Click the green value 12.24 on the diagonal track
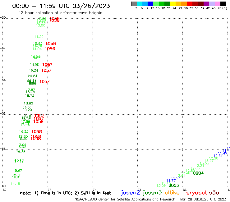230x202 pixels. point(200,166)
